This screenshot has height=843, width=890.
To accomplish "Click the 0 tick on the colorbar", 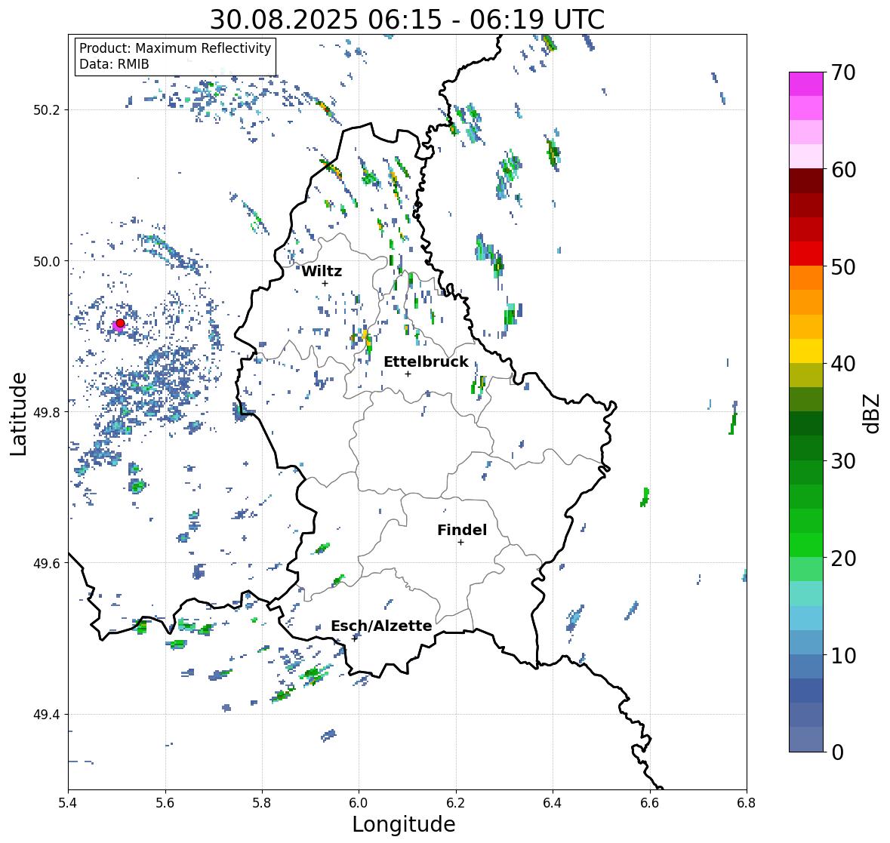I will click(837, 752).
